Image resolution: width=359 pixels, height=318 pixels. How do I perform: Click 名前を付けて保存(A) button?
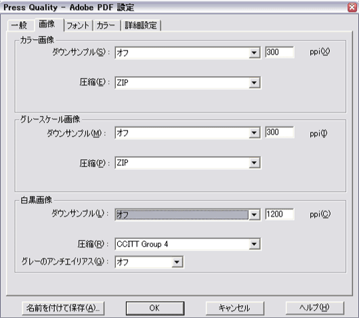(63, 308)
